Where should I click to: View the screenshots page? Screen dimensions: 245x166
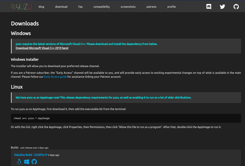tap(129, 7)
